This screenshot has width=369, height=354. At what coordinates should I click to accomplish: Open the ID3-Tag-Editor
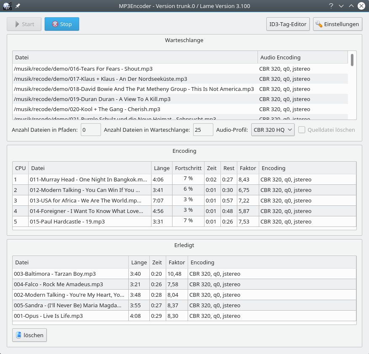point(288,24)
